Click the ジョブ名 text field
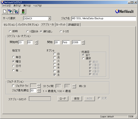 [104, 18]
